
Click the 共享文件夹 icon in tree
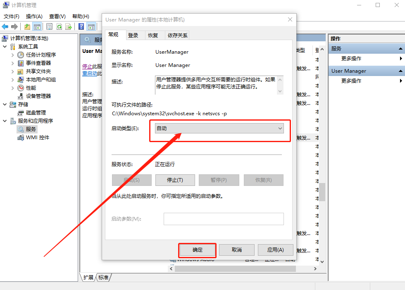[21, 71]
